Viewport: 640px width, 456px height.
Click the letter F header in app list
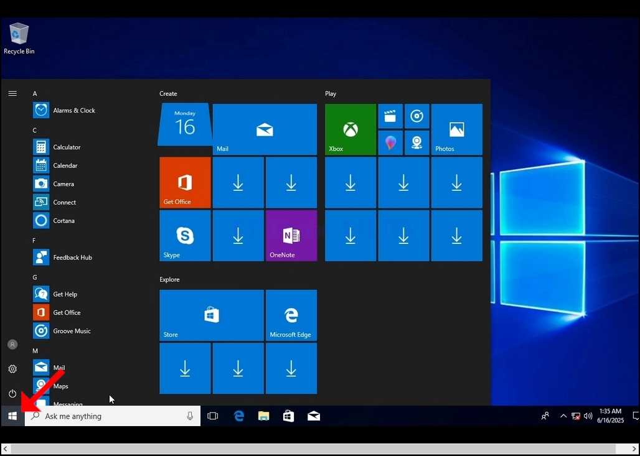pyautogui.click(x=34, y=241)
